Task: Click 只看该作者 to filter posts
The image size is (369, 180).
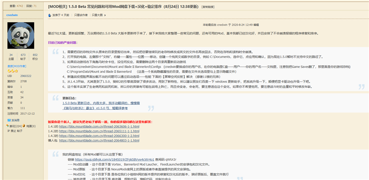Action: point(81,15)
